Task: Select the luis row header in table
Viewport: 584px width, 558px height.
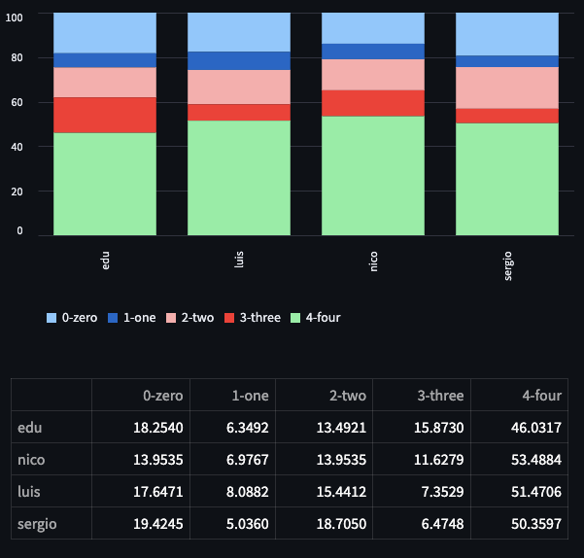Action: pos(52,491)
